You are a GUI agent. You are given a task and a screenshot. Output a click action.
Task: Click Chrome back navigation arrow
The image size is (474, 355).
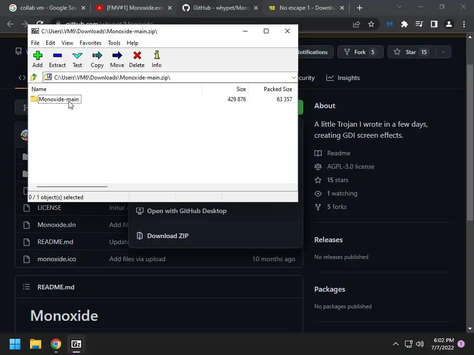(x=10, y=24)
